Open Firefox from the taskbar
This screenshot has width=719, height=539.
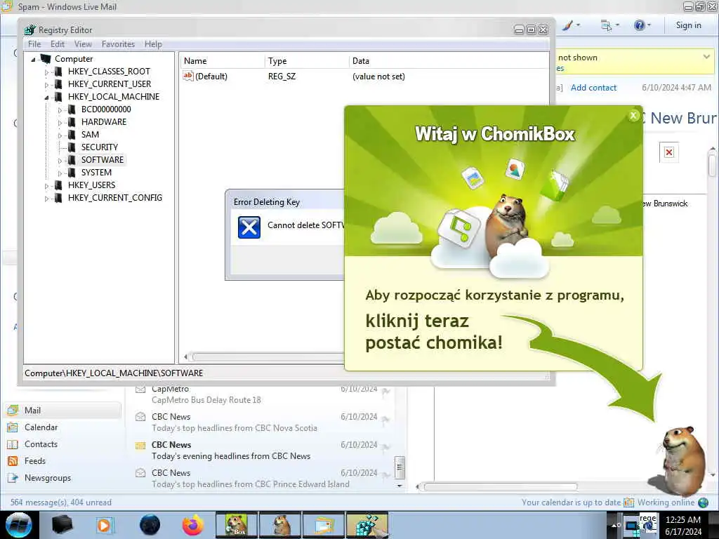pos(193,525)
